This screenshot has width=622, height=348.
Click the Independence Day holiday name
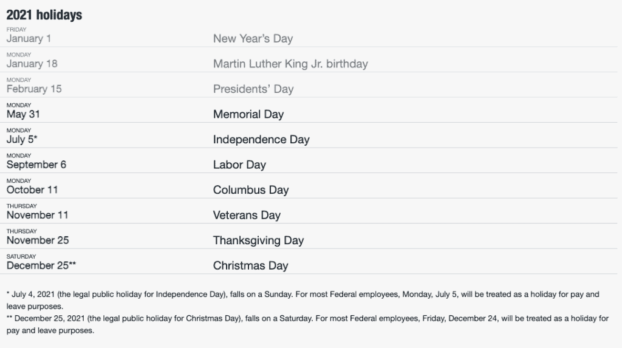[261, 139]
